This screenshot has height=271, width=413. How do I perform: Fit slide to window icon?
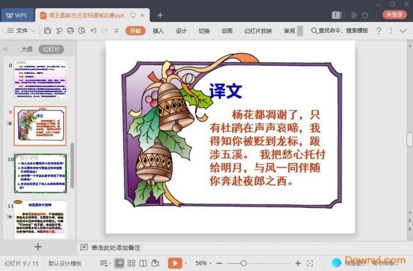tap(310, 263)
